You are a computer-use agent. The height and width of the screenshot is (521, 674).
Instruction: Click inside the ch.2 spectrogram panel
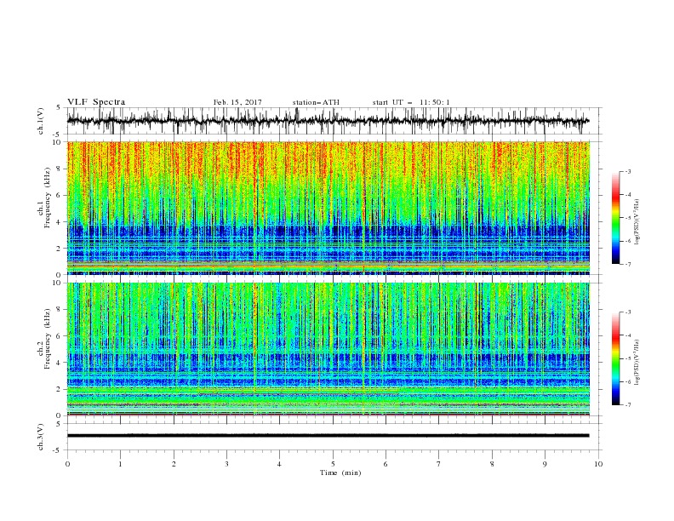(328, 349)
